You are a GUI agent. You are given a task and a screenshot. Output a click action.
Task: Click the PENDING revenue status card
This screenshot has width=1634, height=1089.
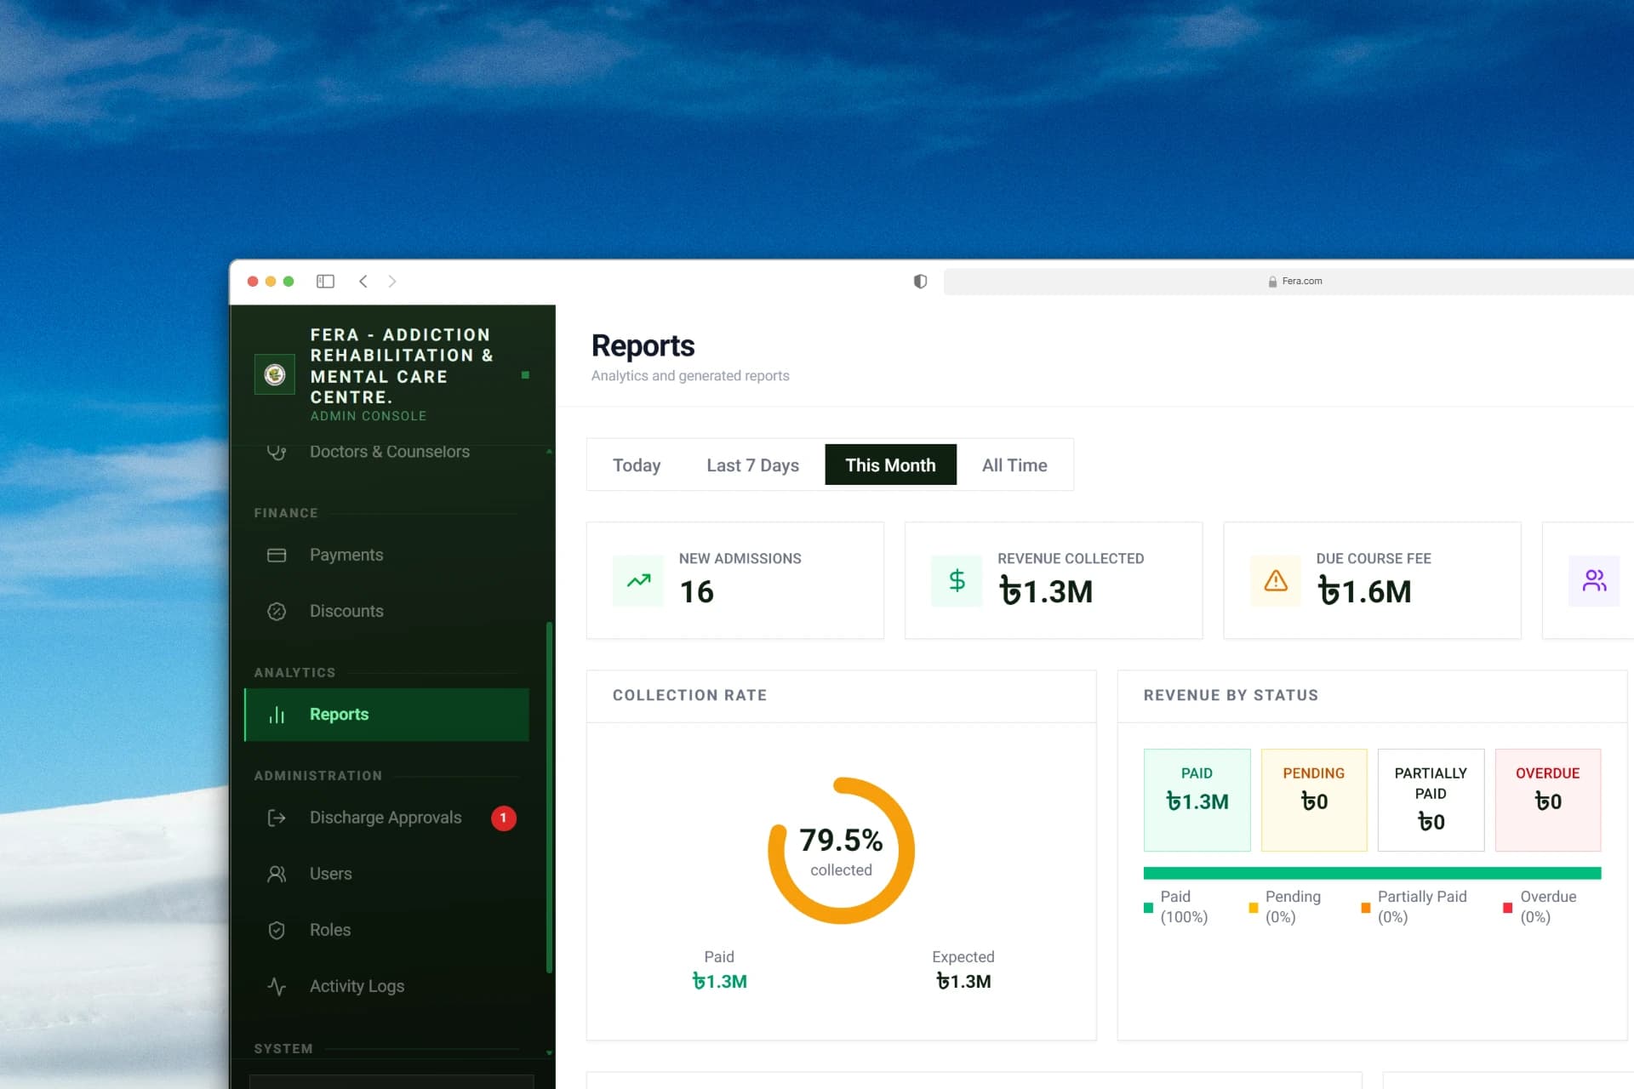click(1314, 800)
